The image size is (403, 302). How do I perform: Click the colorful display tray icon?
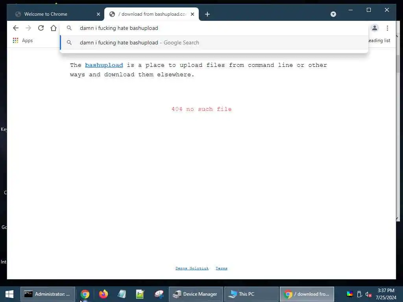click(350, 294)
